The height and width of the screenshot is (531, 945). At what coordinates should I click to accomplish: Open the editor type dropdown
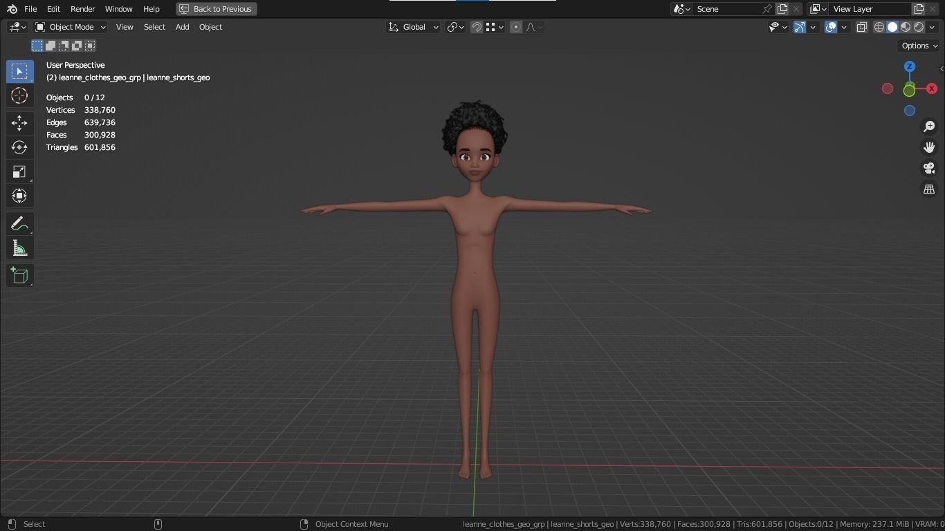(17, 27)
